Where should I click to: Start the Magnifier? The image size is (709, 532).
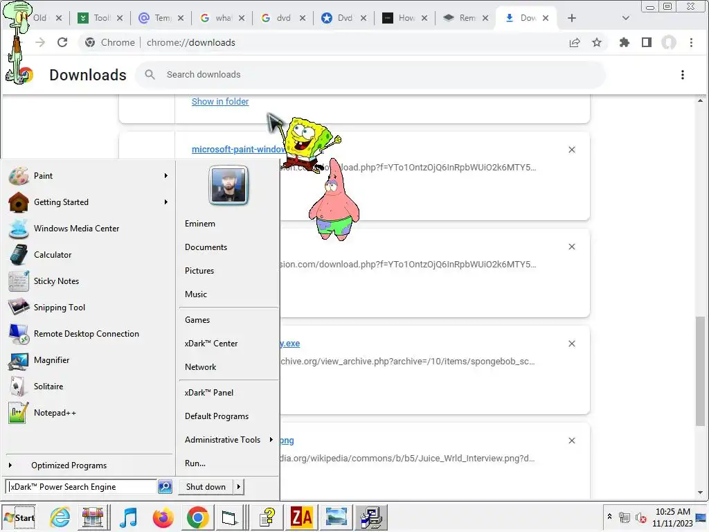coord(89,360)
